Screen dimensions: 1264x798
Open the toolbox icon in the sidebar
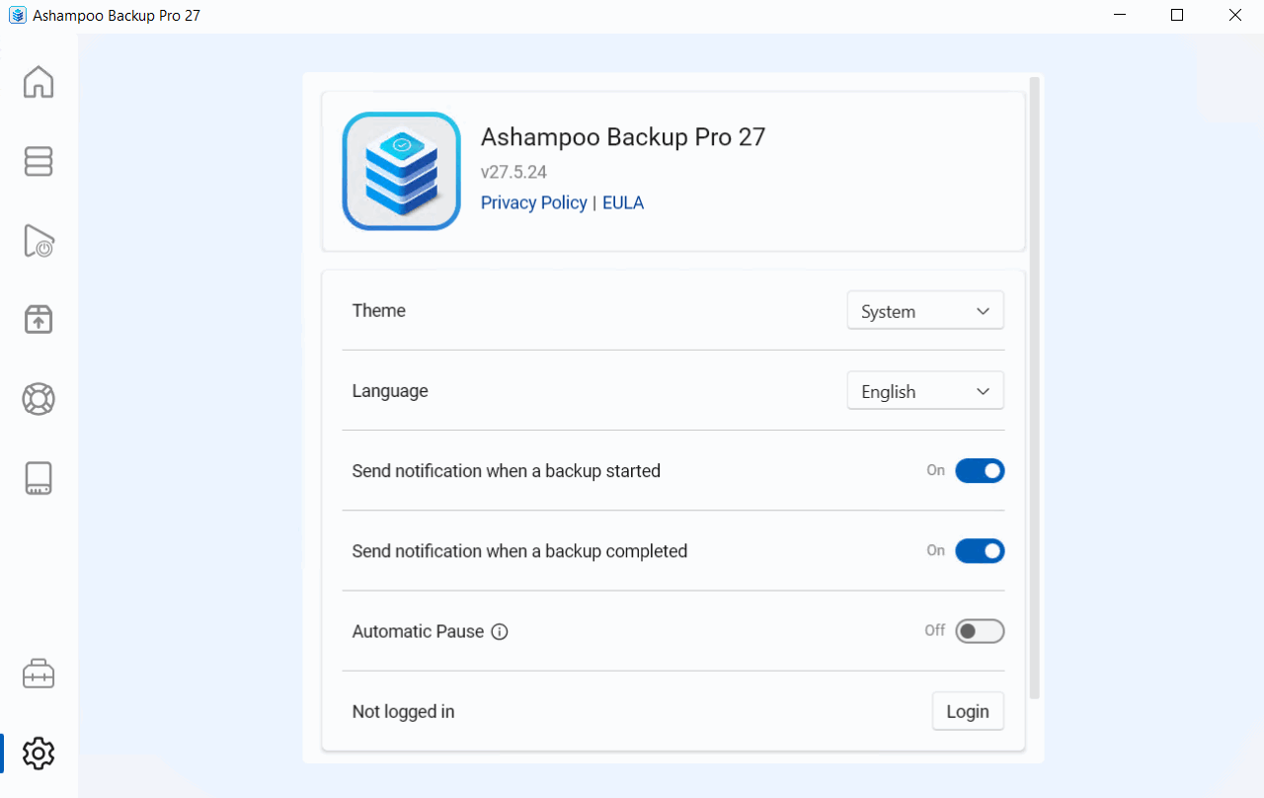pyautogui.click(x=39, y=675)
